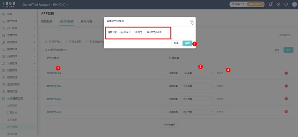
Task: Click the user avatar in top bar
Action: tap(294, 4)
